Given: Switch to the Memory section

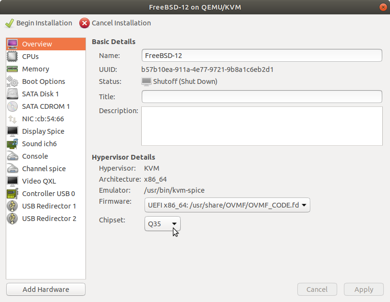Looking at the screenshot, I should pos(46,69).
